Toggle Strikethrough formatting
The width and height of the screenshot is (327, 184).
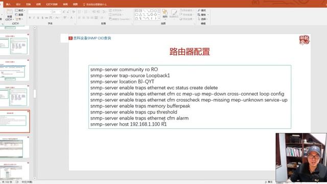point(46,18)
